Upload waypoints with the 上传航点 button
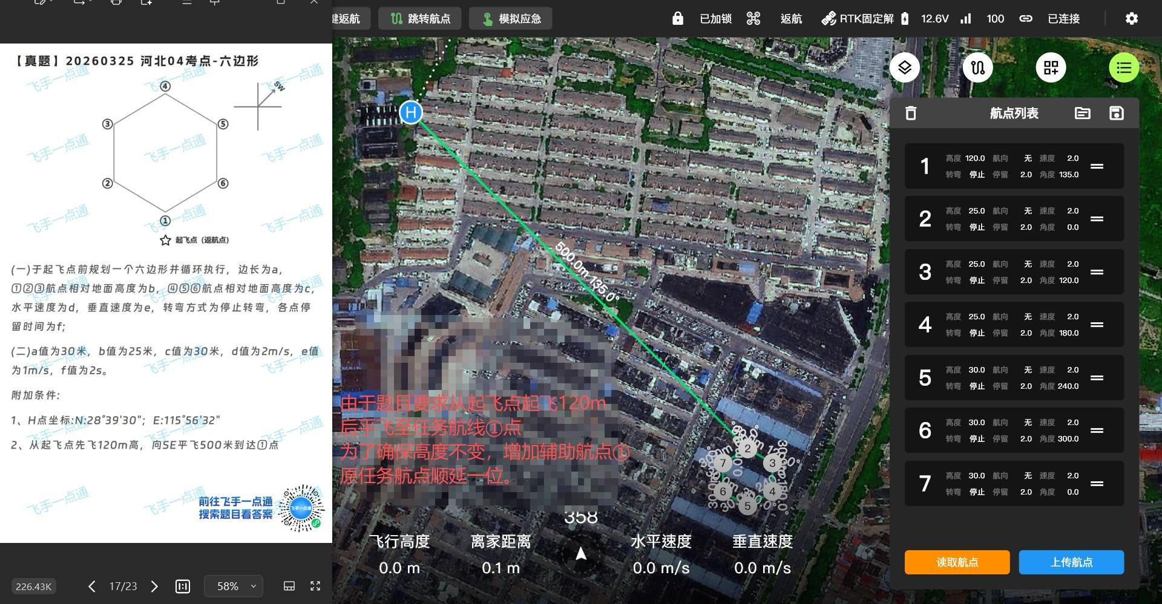The height and width of the screenshot is (604, 1162). [1071, 562]
